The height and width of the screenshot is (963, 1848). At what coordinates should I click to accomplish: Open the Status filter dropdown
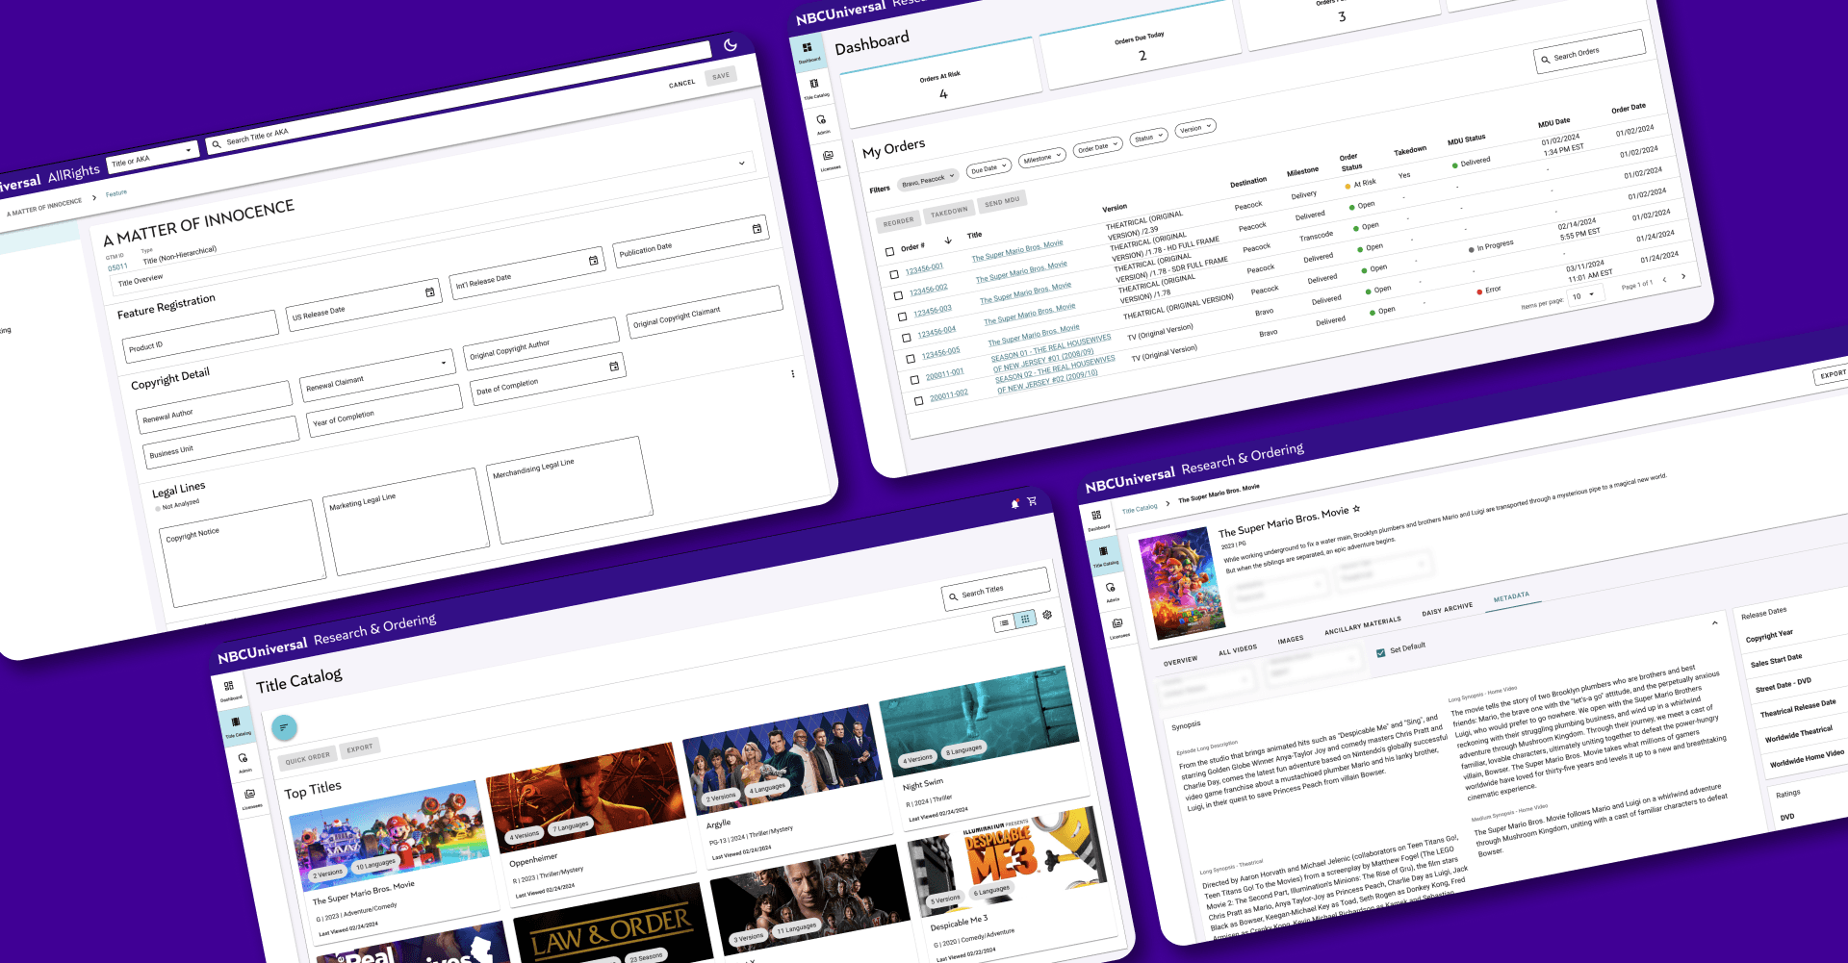[1148, 138]
